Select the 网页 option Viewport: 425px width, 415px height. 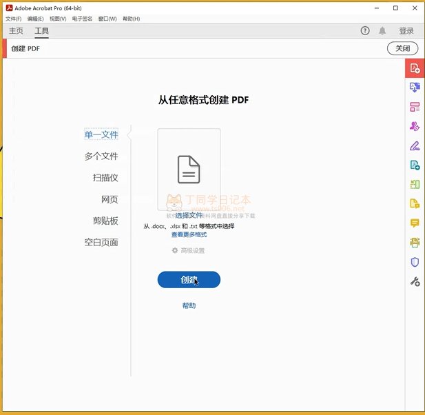[110, 199]
